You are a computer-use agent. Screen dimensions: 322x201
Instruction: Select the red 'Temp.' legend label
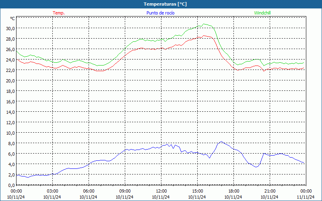coord(59,13)
